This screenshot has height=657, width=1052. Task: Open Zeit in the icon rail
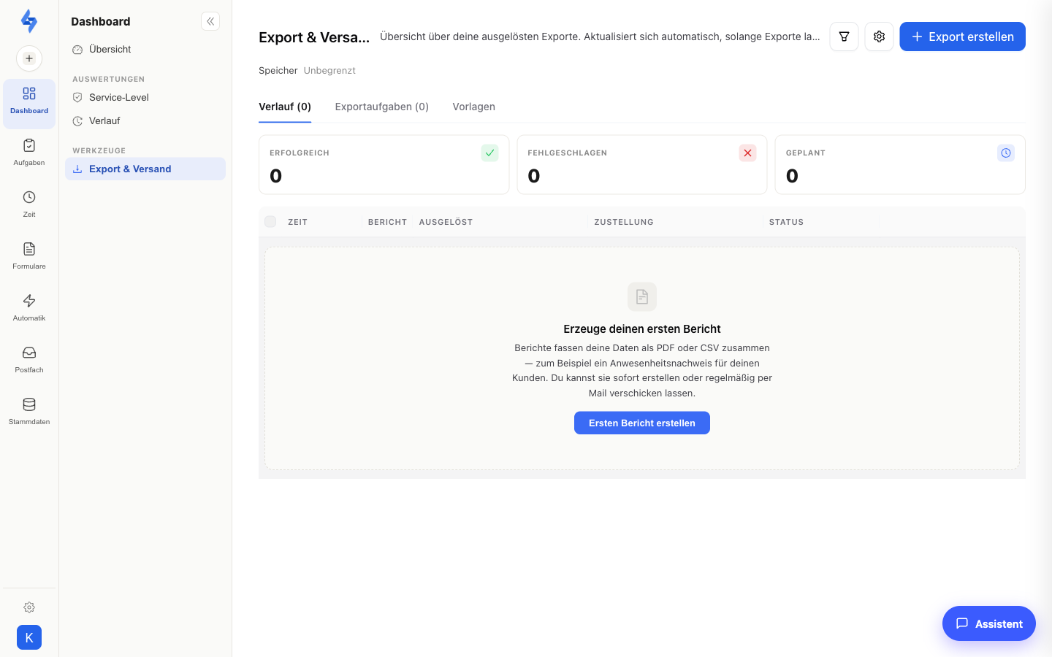point(29,204)
